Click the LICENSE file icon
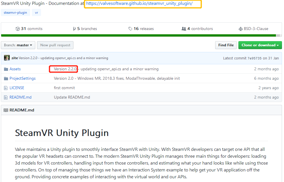This screenshot has height=182, width=284. pos(6,88)
